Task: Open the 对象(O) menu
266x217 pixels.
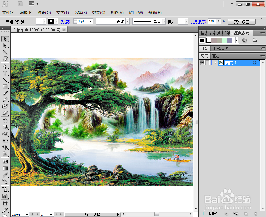Action: point(44,13)
